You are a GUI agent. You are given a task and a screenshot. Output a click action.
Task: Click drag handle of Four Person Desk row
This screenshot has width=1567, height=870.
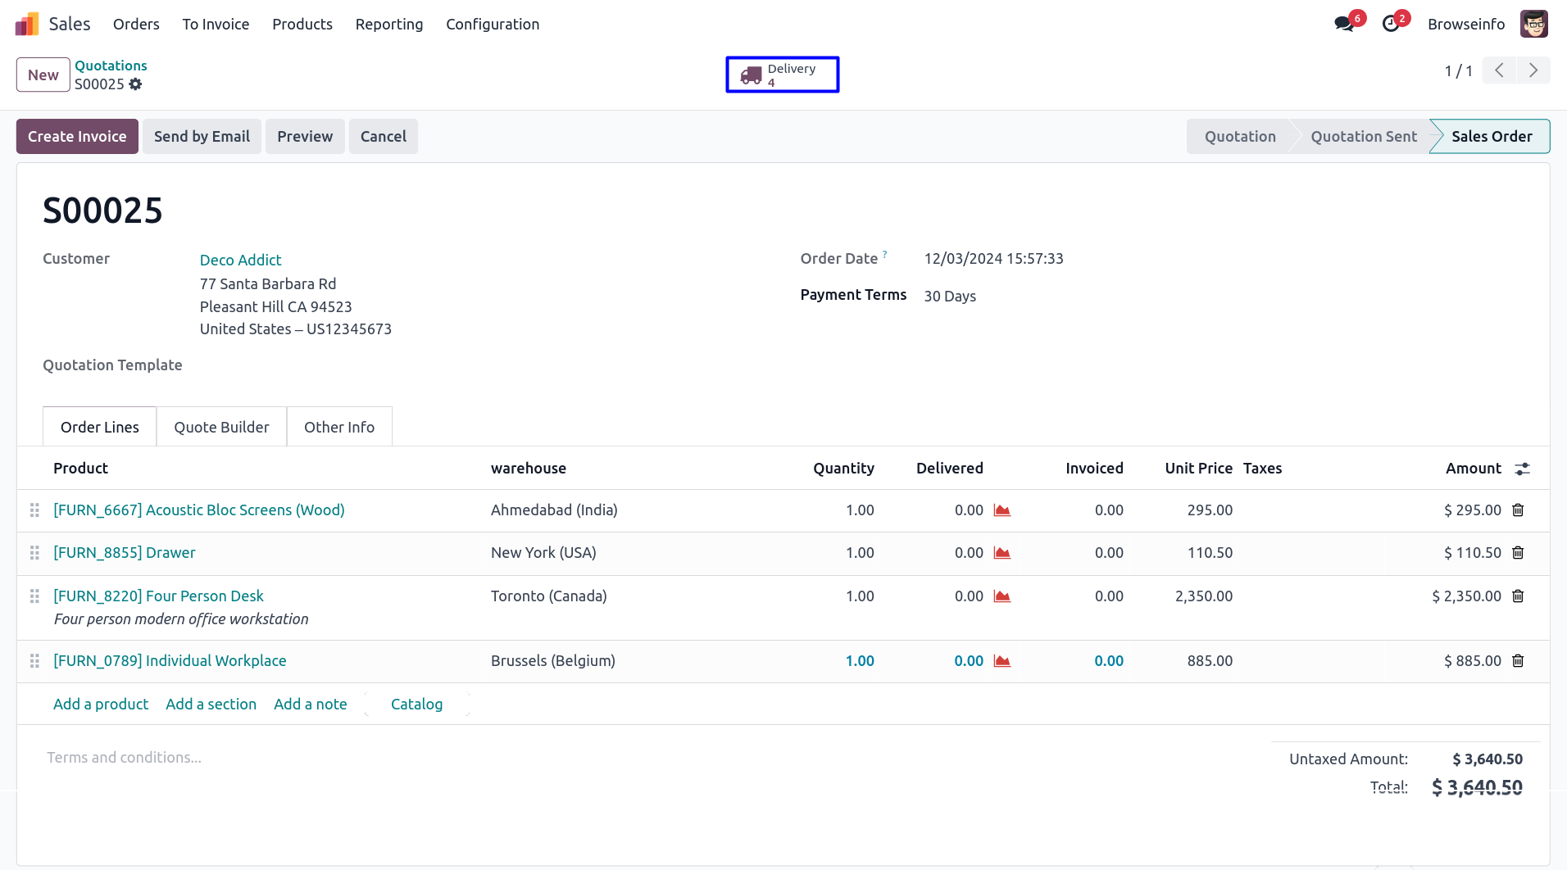click(x=34, y=596)
